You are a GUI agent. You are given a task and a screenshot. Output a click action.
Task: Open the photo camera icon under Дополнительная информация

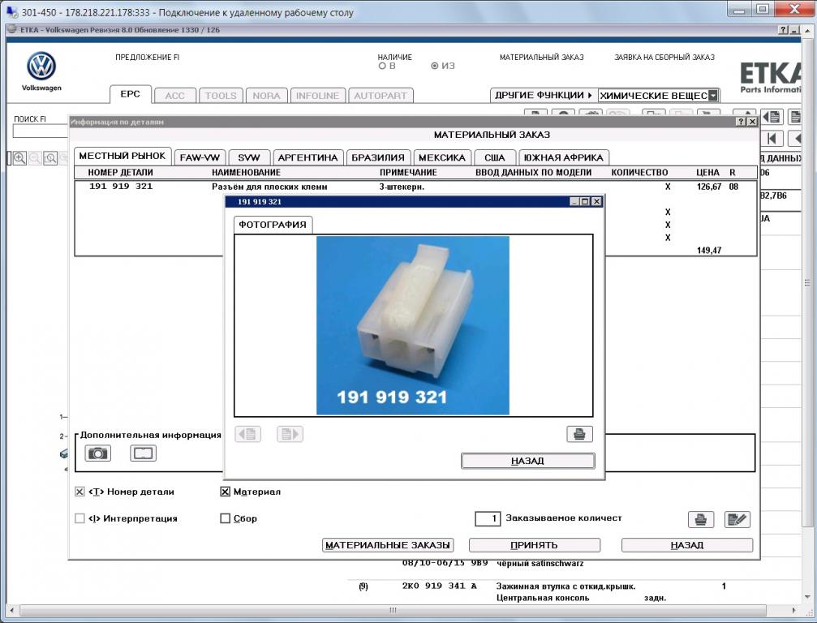click(97, 453)
